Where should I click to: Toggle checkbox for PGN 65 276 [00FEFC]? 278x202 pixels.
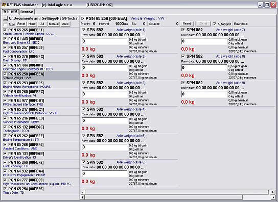[x=5, y=56]
